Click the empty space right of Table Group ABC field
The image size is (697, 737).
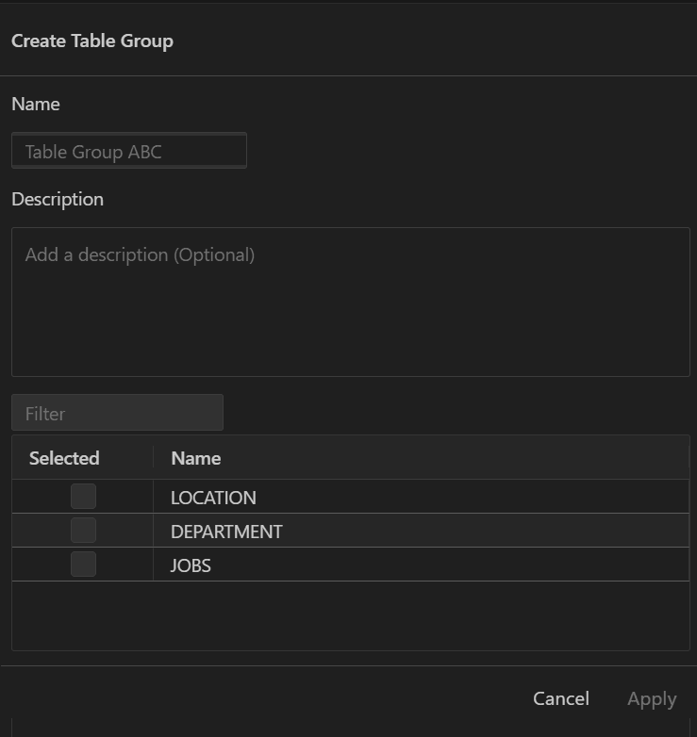pyautogui.click(x=472, y=151)
